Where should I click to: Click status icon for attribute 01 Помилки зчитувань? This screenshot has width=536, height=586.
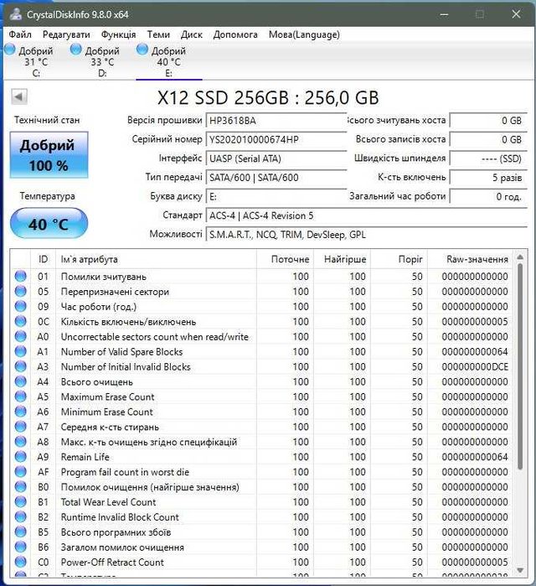21,276
